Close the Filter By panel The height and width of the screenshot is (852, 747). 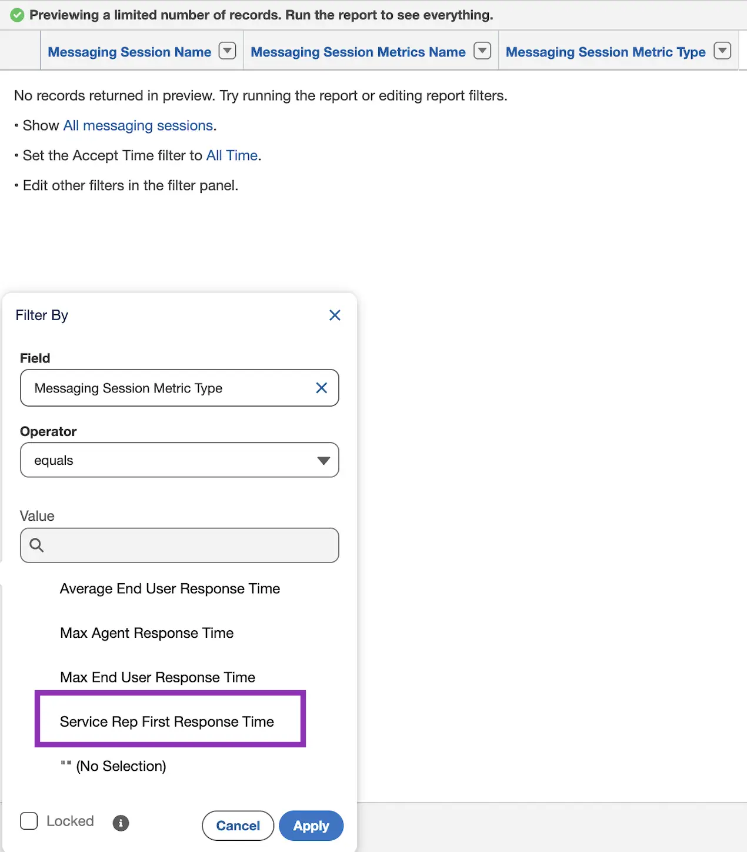(335, 315)
